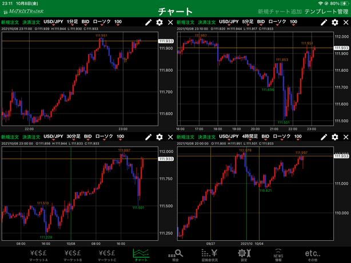Open the NEWS 情報 tab

point(278,255)
